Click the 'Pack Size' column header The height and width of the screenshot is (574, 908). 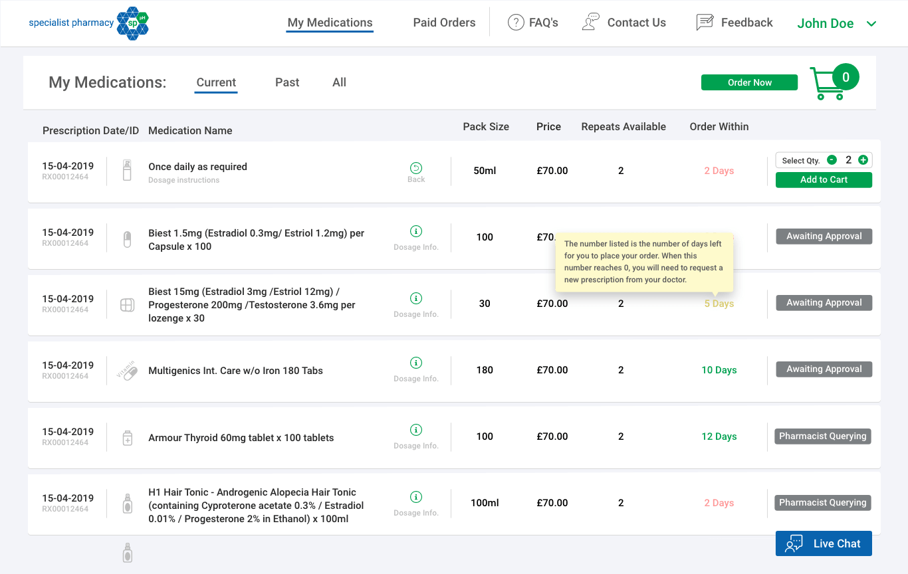coord(486,127)
